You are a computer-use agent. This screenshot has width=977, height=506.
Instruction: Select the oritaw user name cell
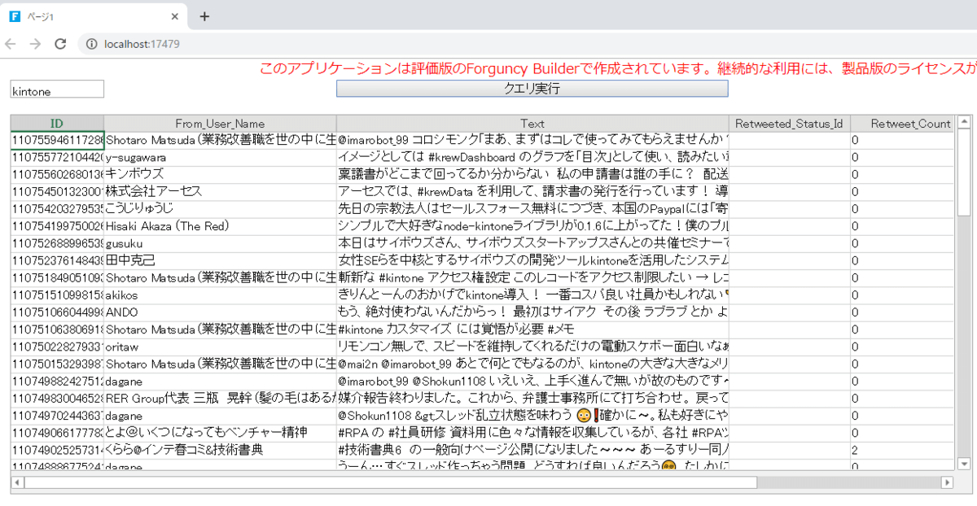click(221, 347)
